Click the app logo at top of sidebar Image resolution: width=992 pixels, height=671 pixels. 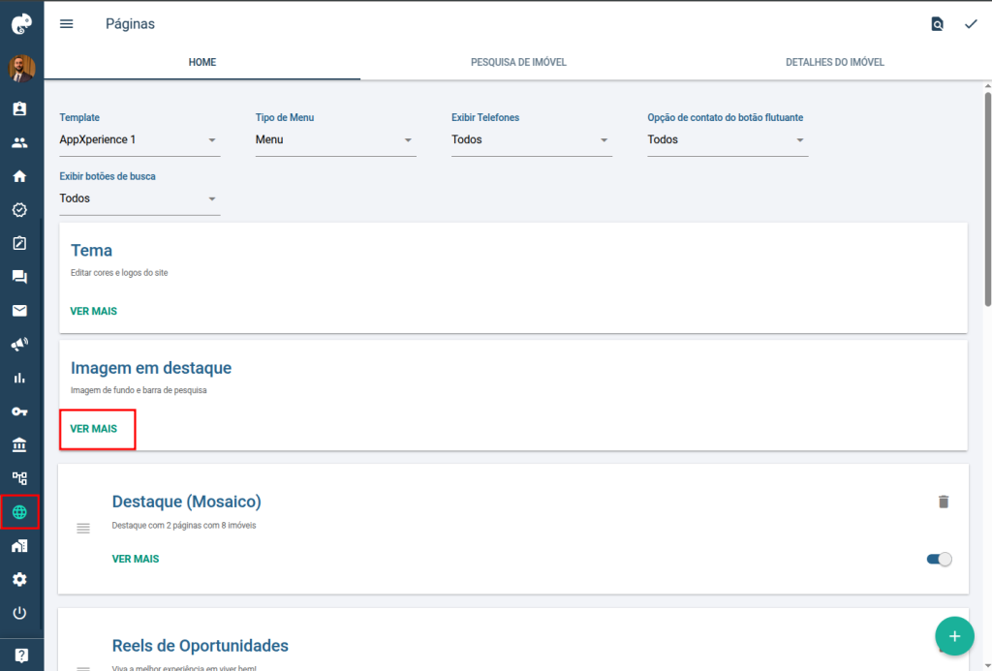[21, 24]
